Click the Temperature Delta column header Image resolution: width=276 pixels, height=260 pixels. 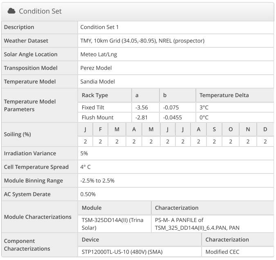click(x=224, y=95)
